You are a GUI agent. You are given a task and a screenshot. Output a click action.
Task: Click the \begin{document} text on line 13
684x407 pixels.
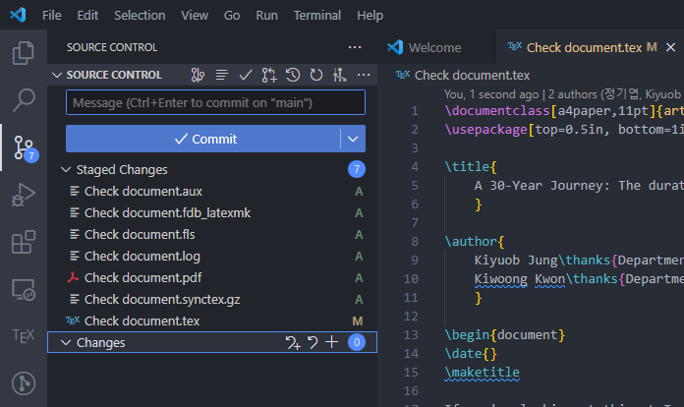point(505,334)
